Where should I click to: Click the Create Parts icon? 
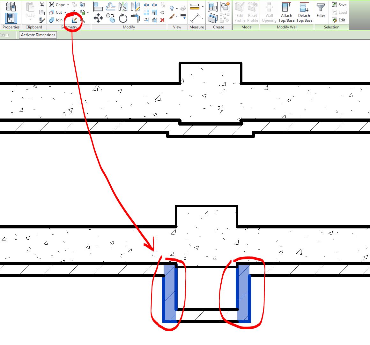point(213,18)
